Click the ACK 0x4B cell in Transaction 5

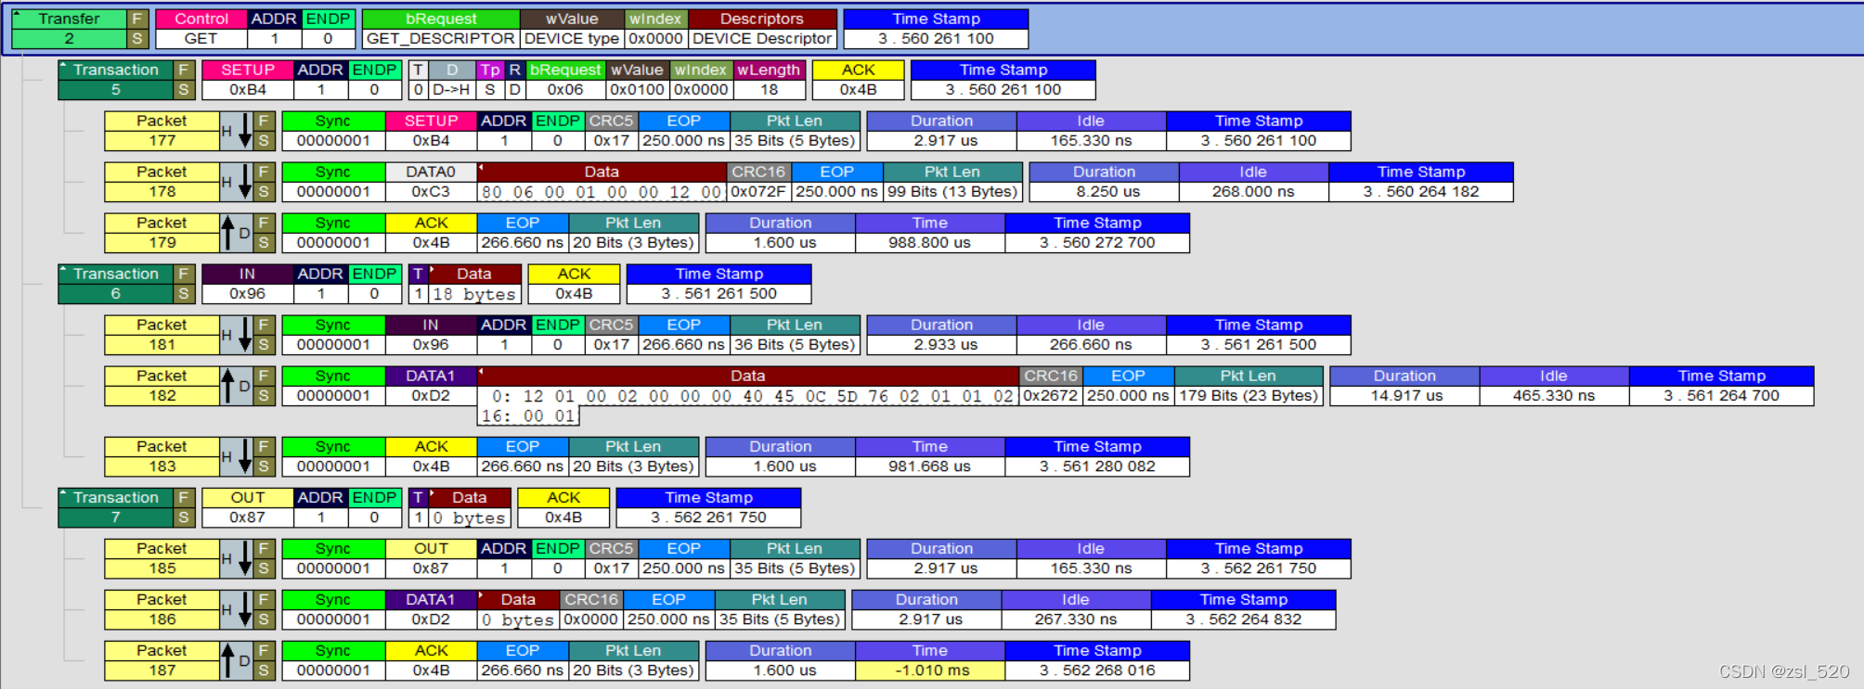pos(859,80)
